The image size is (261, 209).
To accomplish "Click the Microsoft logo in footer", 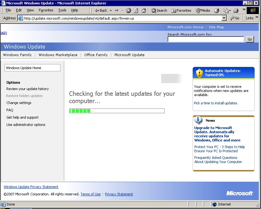I will (x=239, y=193).
